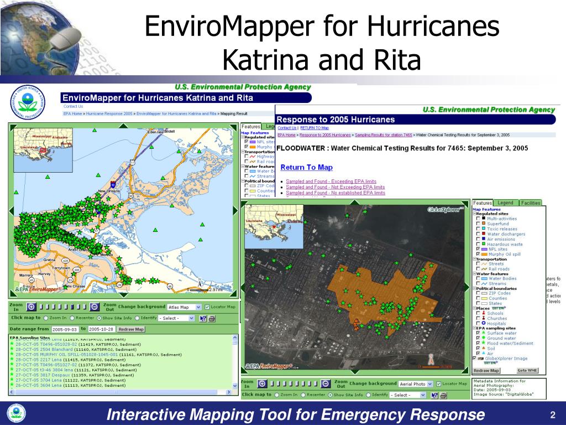
Task: Click the large Return To Map link
Action: 306,167
